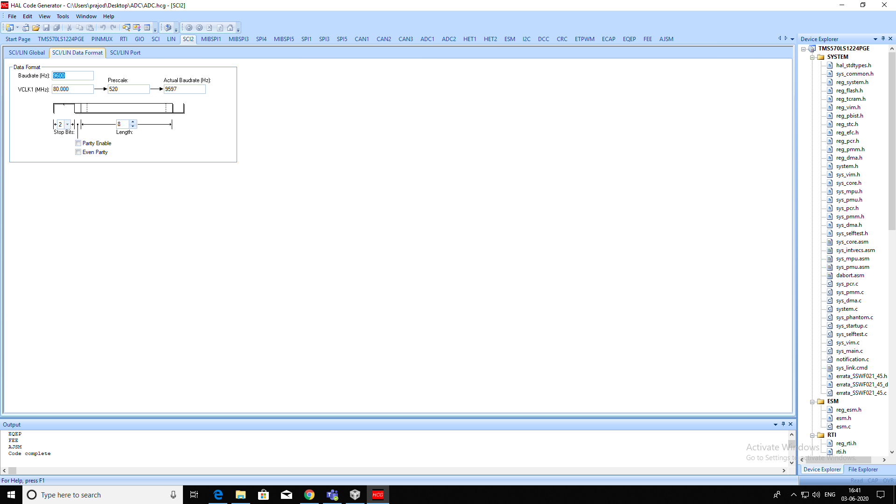The height and width of the screenshot is (504, 896).
Task: Click the Baudrate (Hz) input field
Action: [x=73, y=76]
